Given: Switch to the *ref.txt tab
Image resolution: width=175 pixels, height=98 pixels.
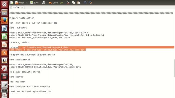Looking at the screenshot, I should [x=16, y=7].
